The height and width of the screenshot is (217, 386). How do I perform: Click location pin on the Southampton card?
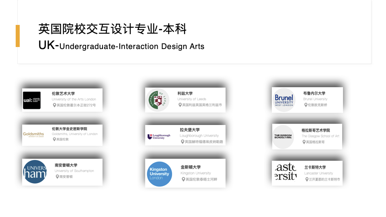pyautogui.click(x=57, y=177)
